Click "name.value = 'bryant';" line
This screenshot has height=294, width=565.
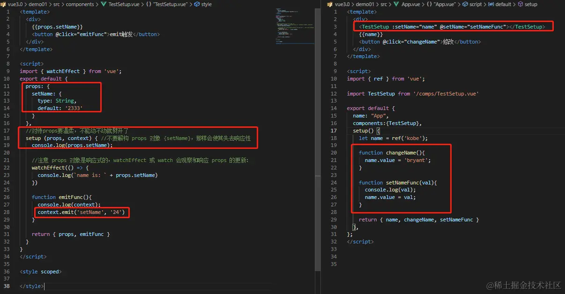397,160
